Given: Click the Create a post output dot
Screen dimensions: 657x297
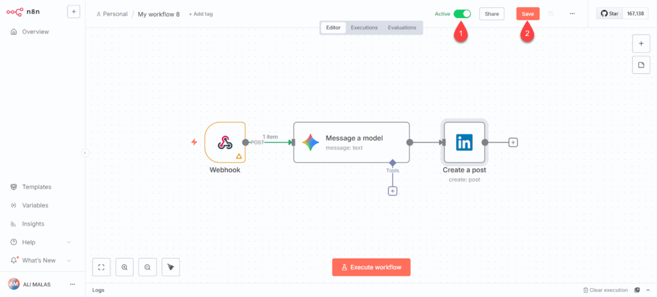Looking at the screenshot, I should click(485, 142).
